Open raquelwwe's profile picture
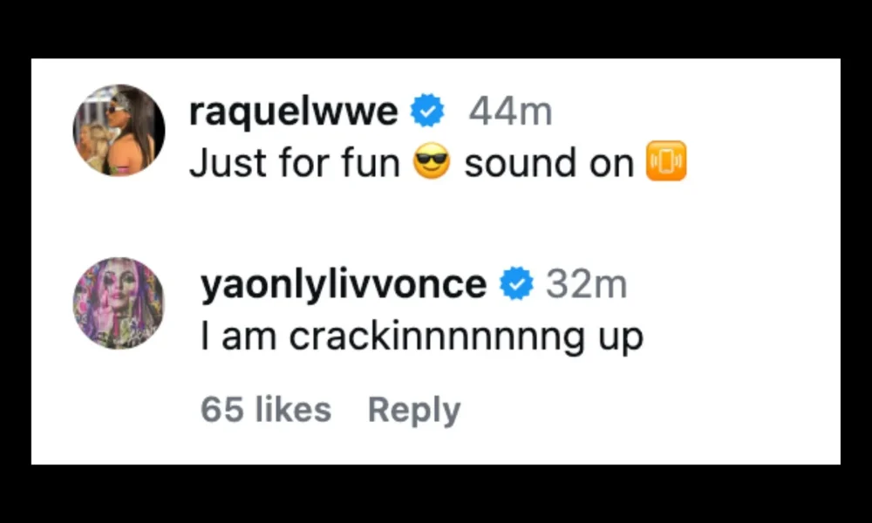This screenshot has width=872, height=523. (x=119, y=130)
